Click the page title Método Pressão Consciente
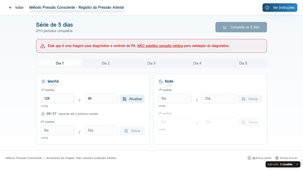This screenshot has width=303, height=170. click(x=77, y=8)
